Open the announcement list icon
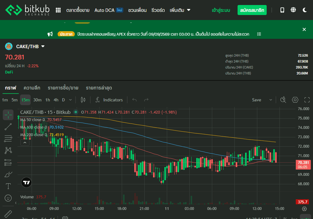The width and height of the screenshot is (313, 219). [259, 34]
